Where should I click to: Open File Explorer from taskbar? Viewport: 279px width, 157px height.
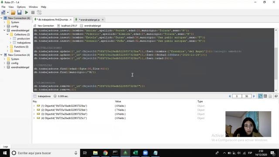click(x=95, y=153)
